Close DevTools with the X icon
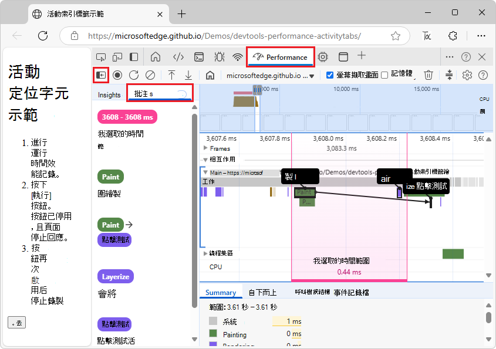496x349 pixels. (x=482, y=57)
